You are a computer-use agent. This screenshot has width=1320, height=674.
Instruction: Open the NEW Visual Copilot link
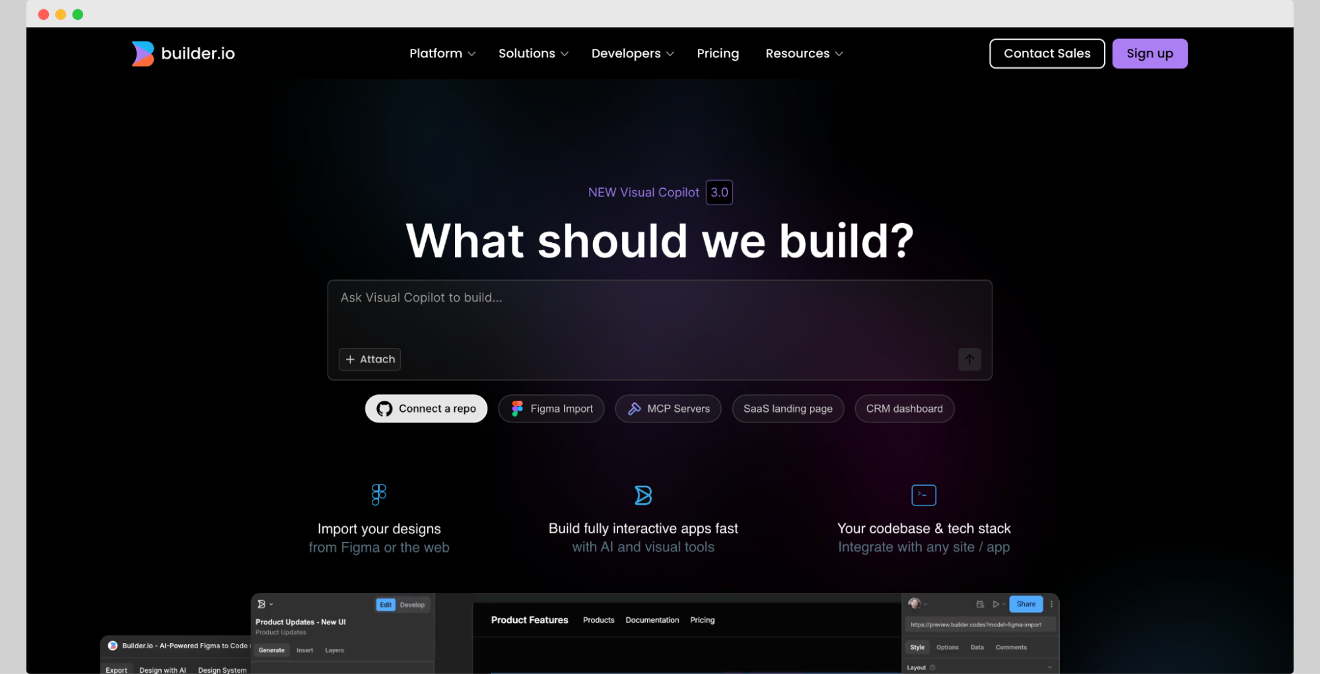point(643,192)
